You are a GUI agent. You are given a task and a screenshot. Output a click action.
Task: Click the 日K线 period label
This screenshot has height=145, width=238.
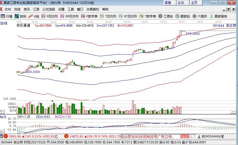(3, 23)
